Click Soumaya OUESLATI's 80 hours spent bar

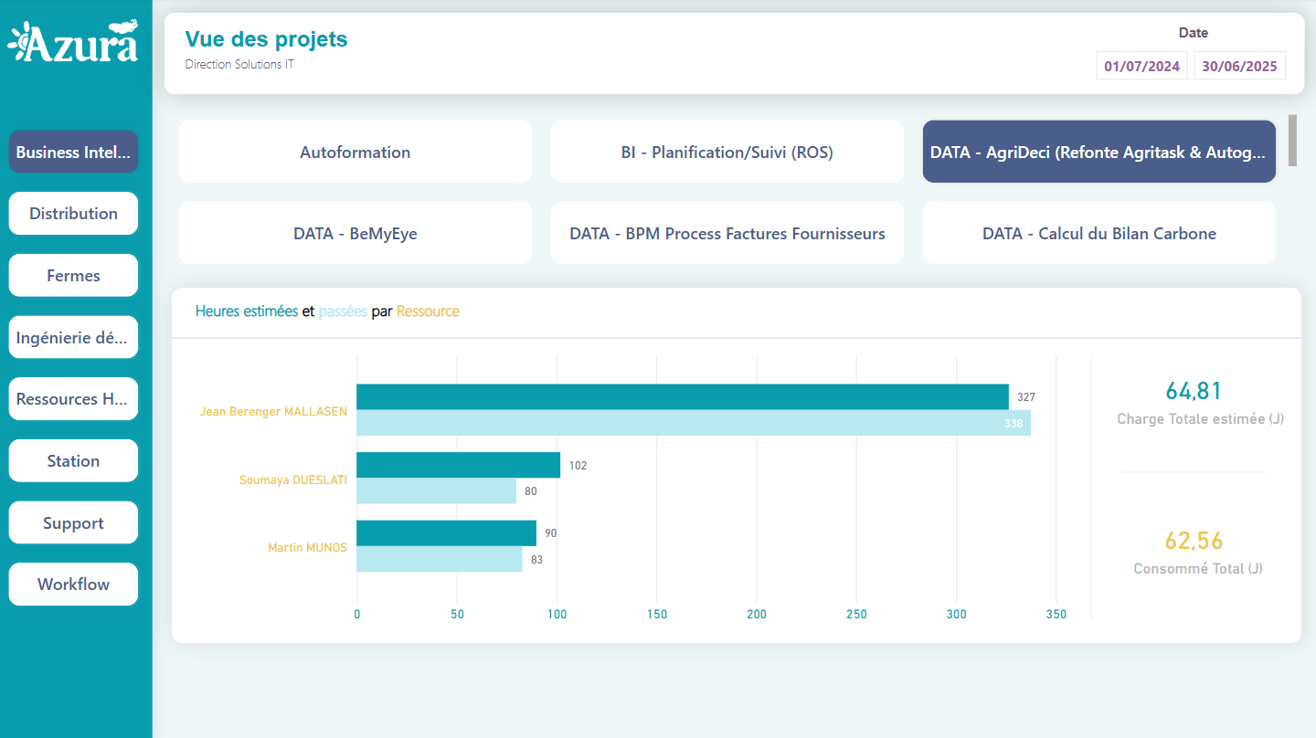436,491
